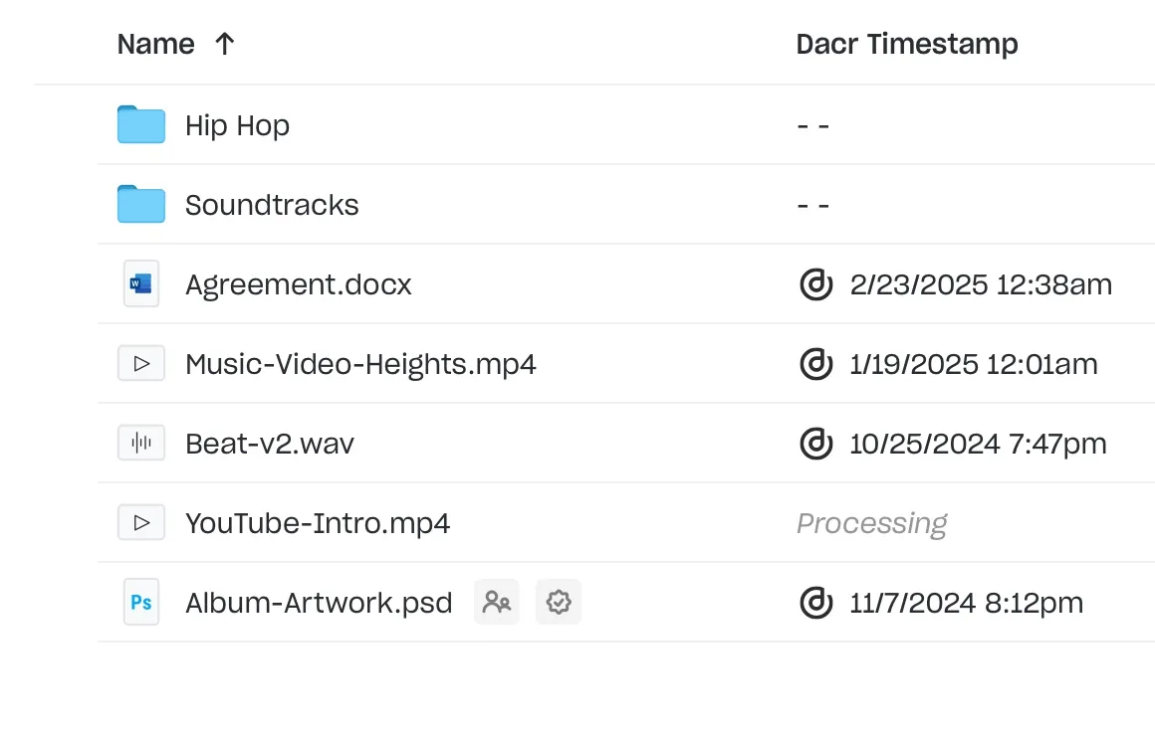The height and width of the screenshot is (736, 1155).
Task: Open the Hip Hop folder
Action: point(237,125)
